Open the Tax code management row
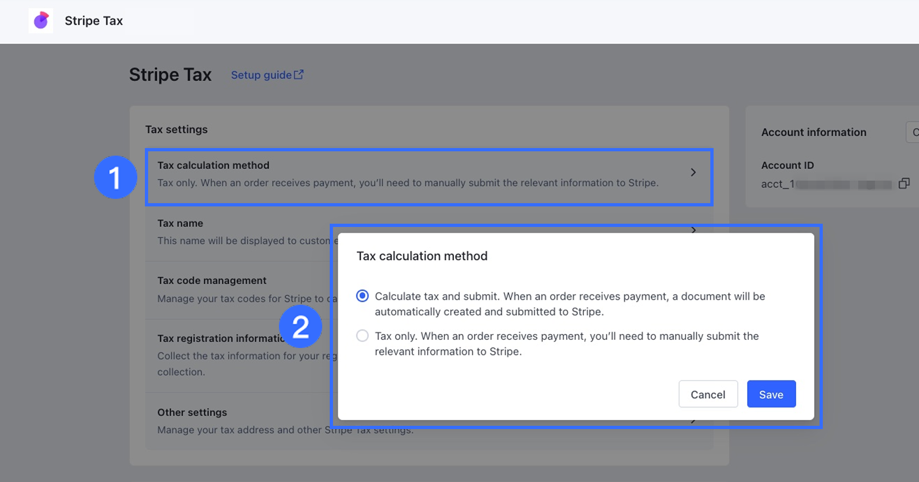This screenshot has height=482, width=919. tap(212, 280)
